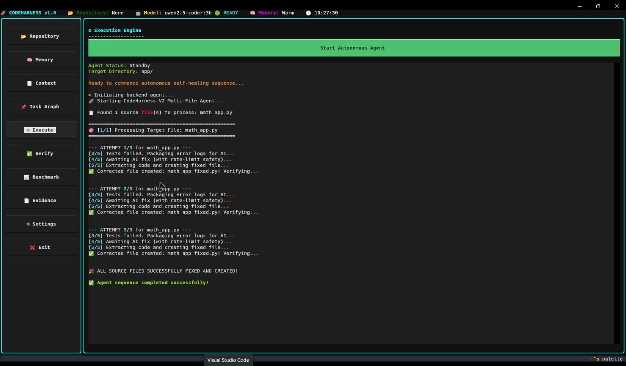This screenshot has width=626, height=366.
Task: Open the Verify sidebar item
Action: coord(41,154)
